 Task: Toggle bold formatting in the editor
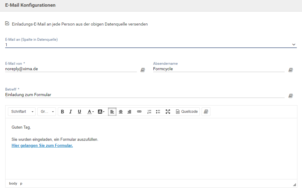(x=62, y=112)
